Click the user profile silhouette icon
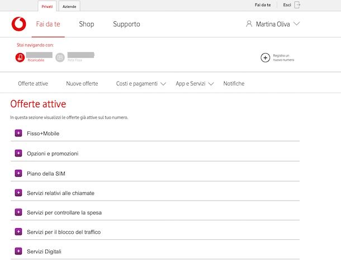Screen dimensions: 341x265 click(x=249, y=23)
